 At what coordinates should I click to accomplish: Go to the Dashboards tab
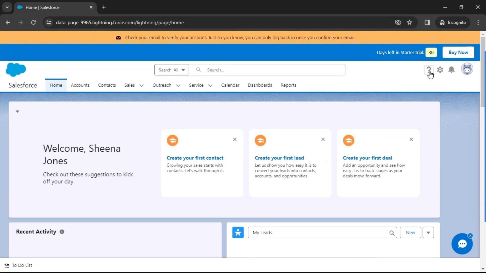coord(260,85)
